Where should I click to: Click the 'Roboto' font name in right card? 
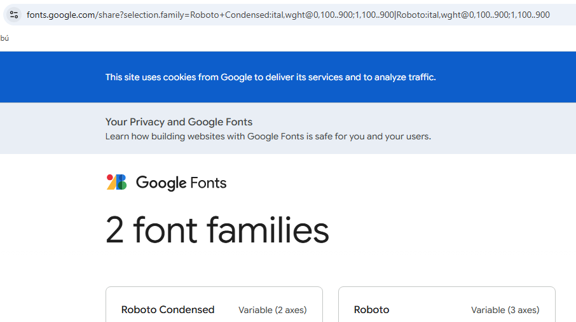pyautogui.click(x=371, y=310)
